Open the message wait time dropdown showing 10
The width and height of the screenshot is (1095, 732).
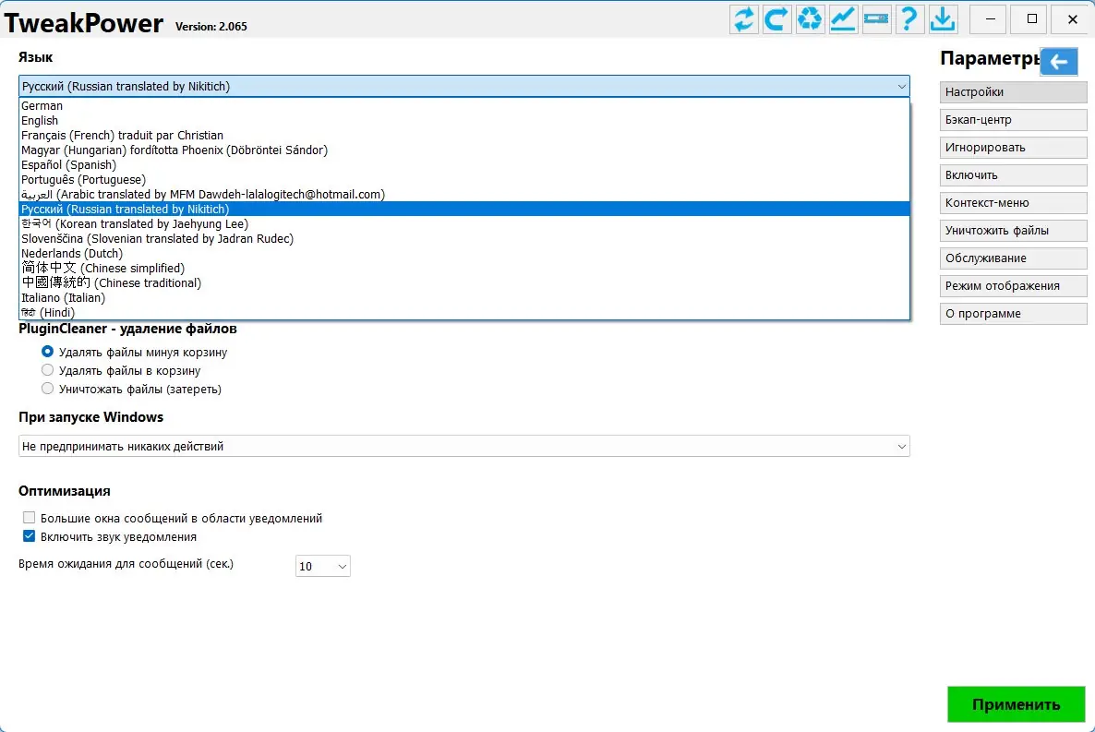322,566
